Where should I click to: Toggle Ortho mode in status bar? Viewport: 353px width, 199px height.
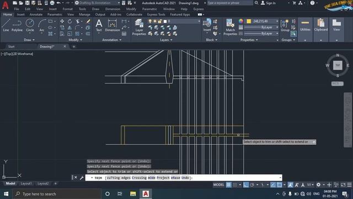246,185
